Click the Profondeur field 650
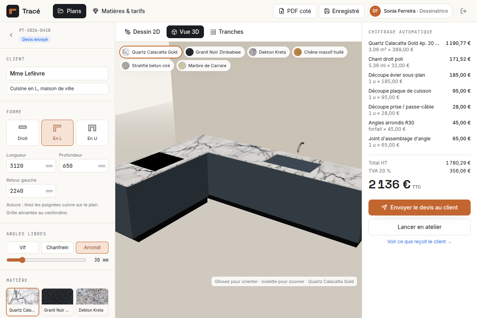Viewport: 477px width, 318px height. pyautogui.click(x=83, y=166)
